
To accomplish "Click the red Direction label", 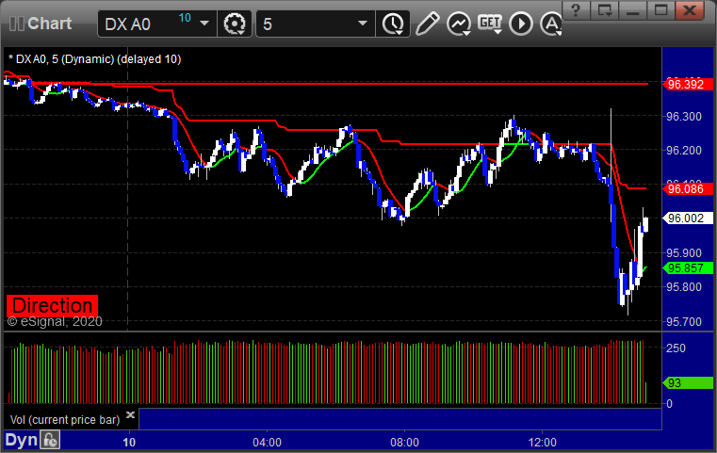I will 52,305.
